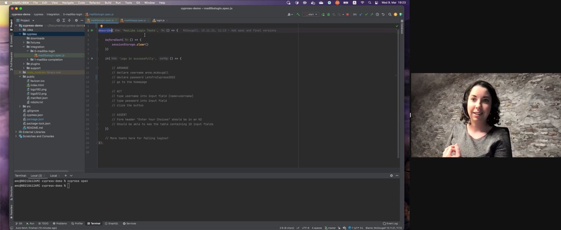Open the Tools menu
Viewport: 561px width, 230px height.
click(x=129, y=3)
